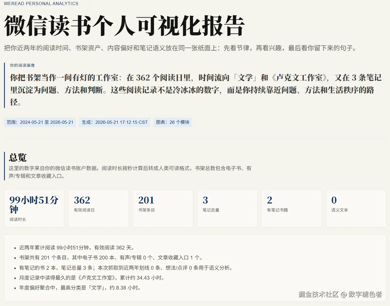390x306 pixels.
Task: Click the bullet 有笔记的书 2 本
Action: [126, 268]
